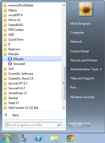Open Devices and Printers
The width and height of the screenshot is (105, 143).
click(x=84, y=60)
